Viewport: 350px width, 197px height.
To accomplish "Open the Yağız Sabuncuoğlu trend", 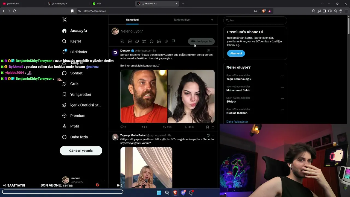I will coord(239,79).
